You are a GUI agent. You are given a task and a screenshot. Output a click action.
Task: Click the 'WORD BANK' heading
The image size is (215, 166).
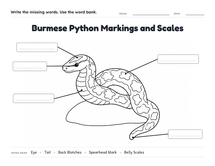(19, 153)
